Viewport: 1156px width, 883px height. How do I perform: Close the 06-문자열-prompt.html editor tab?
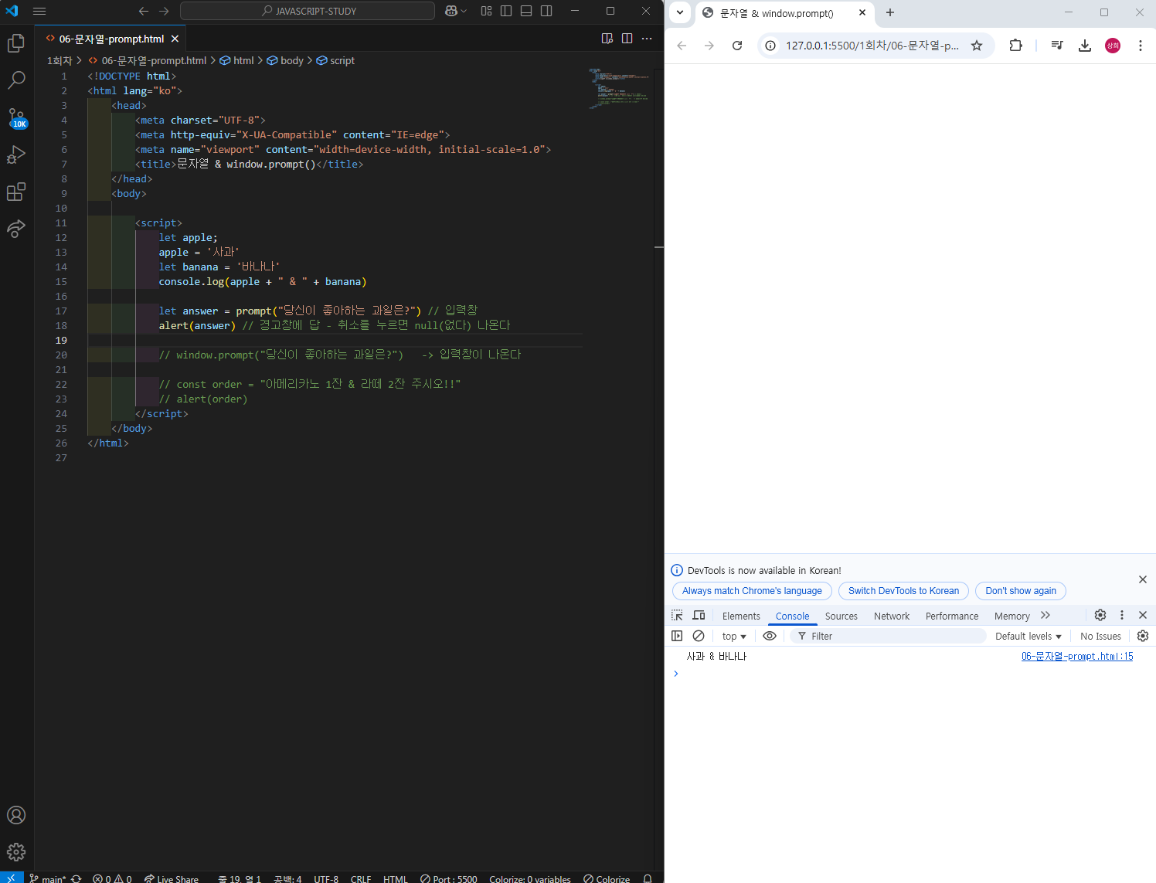tap(175, 39)
